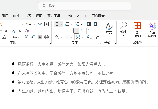Open the 百度网盘 tab
The image size is (158, 109).
(x=98, y=16)
